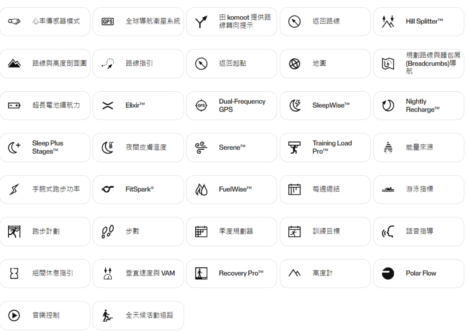Open the Training Load Pro label
This screenshot has height=332, width=467.
pos(332,147)
